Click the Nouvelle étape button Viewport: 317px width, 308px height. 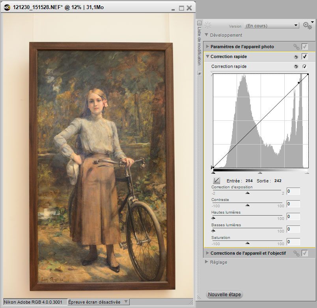(x=224, y=295)
